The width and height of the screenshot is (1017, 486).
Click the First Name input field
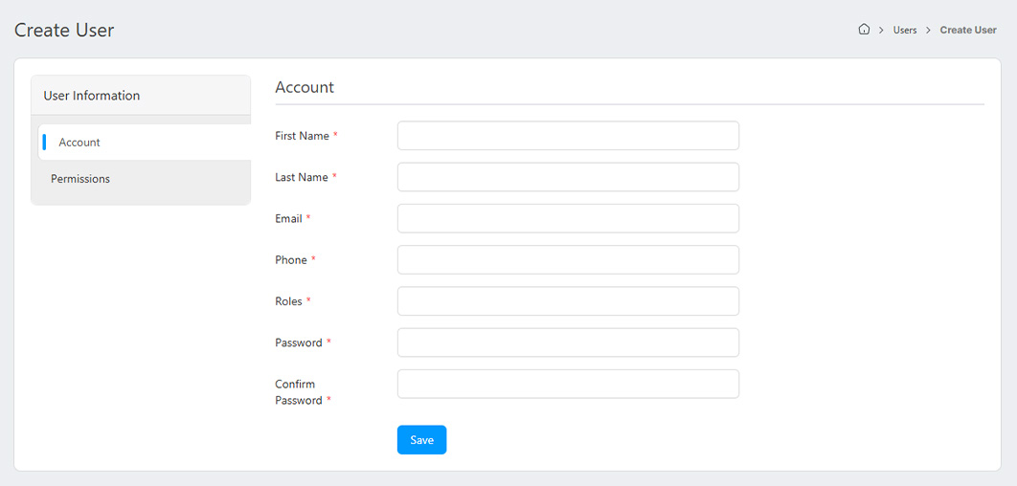click(568, 136)
